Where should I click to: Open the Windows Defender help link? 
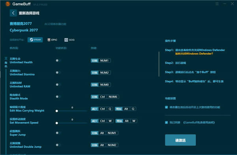click(x=194, y=54)
